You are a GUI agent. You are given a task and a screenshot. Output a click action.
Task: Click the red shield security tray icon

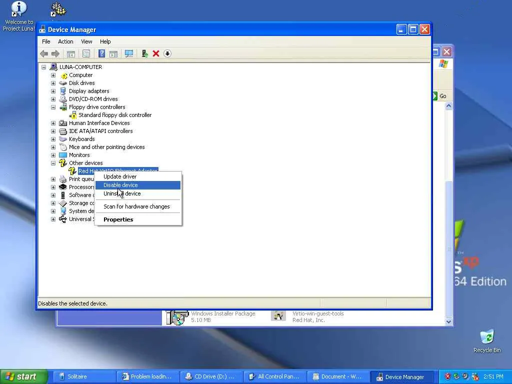[447, 376]
